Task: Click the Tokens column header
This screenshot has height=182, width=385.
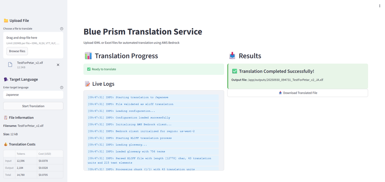Action: pyautogui.click(x=21, y=154)
